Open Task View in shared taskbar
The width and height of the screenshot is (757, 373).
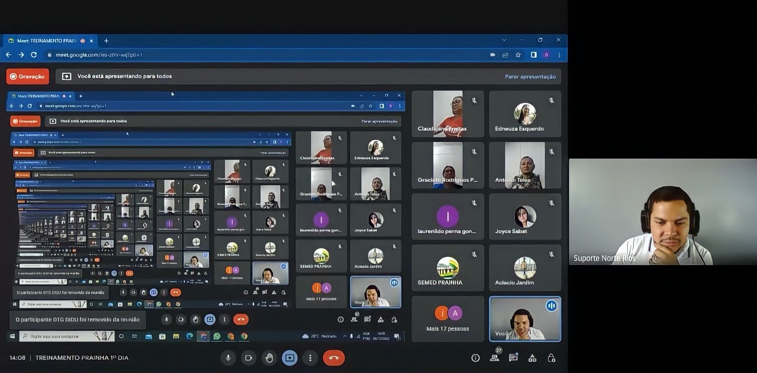coord(134,336)
